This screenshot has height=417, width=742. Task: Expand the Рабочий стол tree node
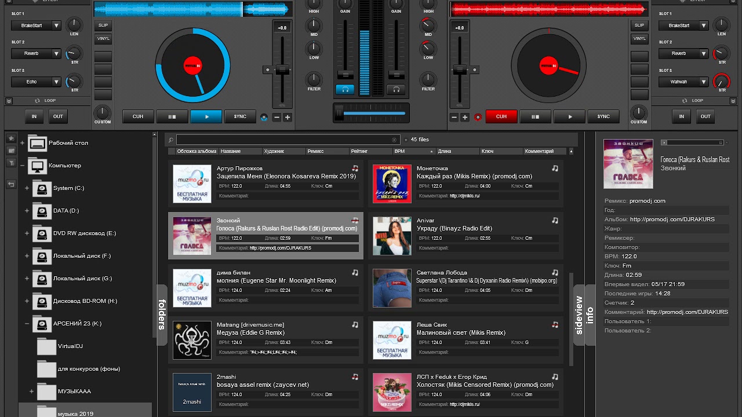23,143
